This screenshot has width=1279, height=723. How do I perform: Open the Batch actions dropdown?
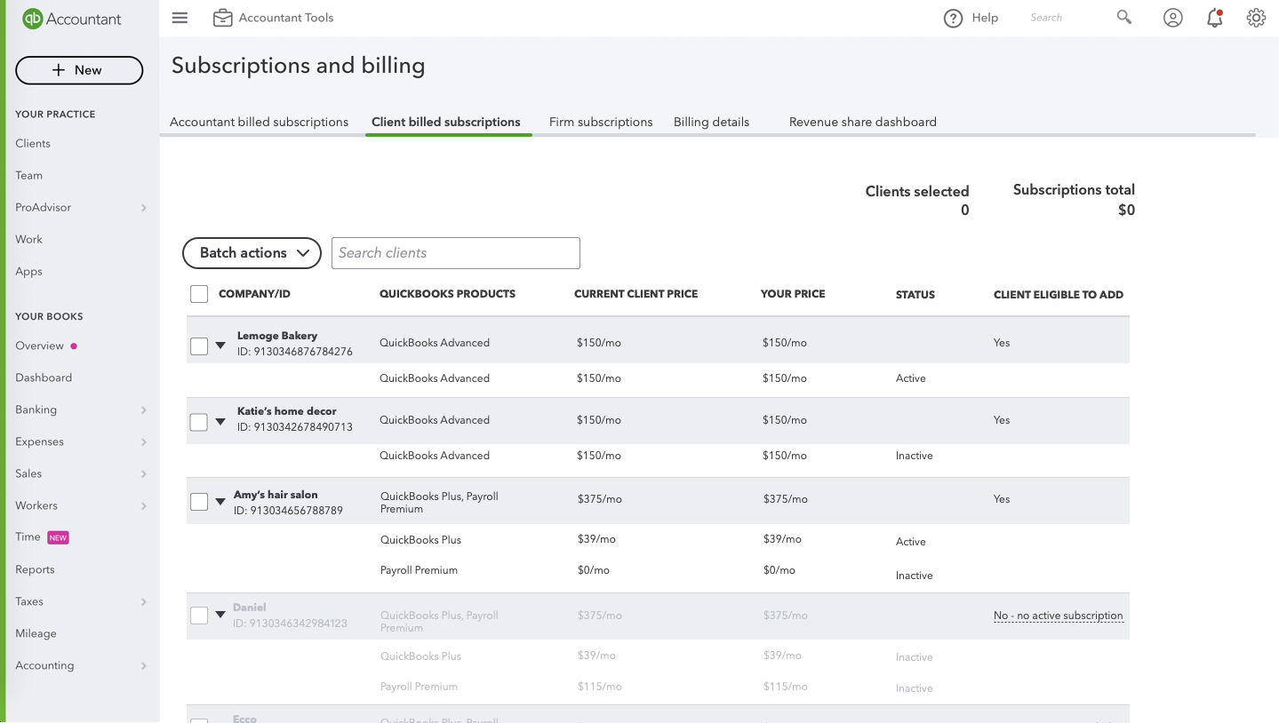pyautogui.click(x=252, y=253)
